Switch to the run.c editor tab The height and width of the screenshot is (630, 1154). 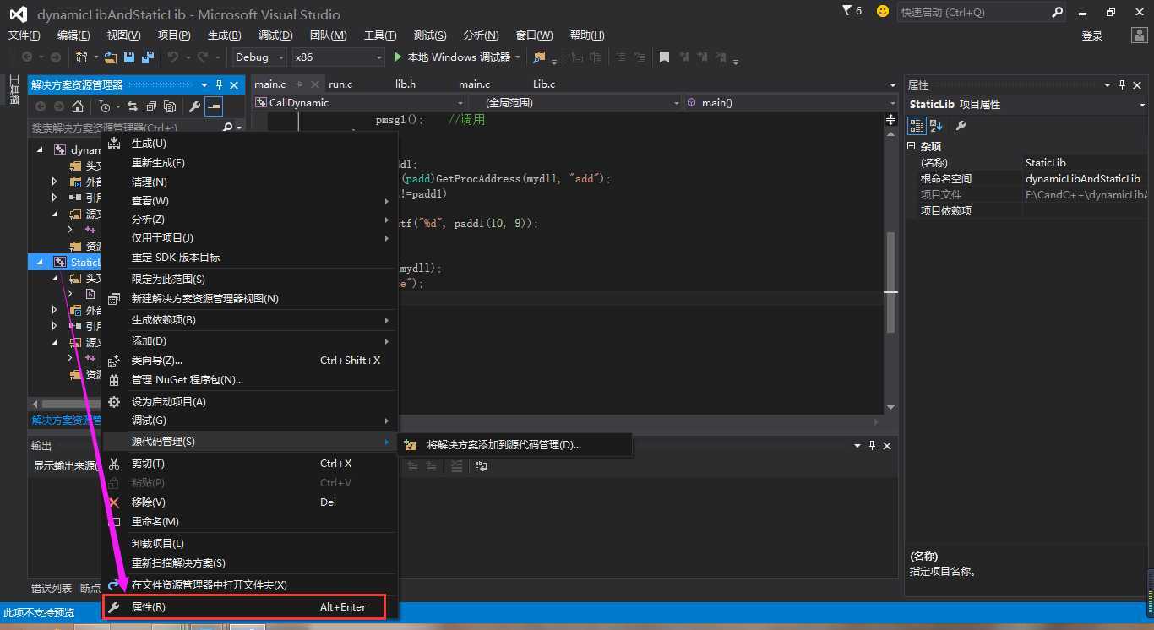340,84
